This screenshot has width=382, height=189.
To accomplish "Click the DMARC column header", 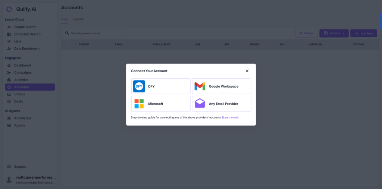I will 254,45.
